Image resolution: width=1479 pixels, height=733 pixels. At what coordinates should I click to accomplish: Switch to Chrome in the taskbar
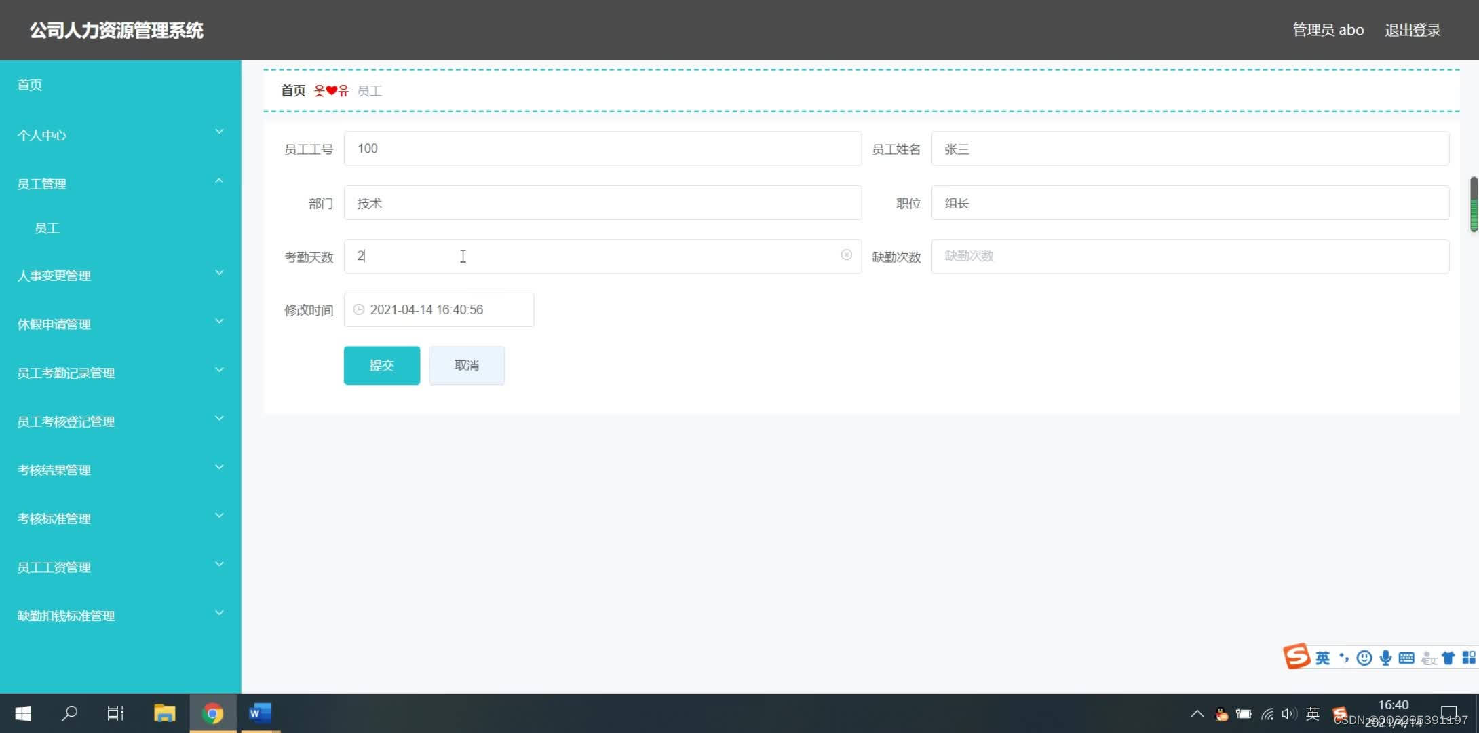tap(212, 713)
